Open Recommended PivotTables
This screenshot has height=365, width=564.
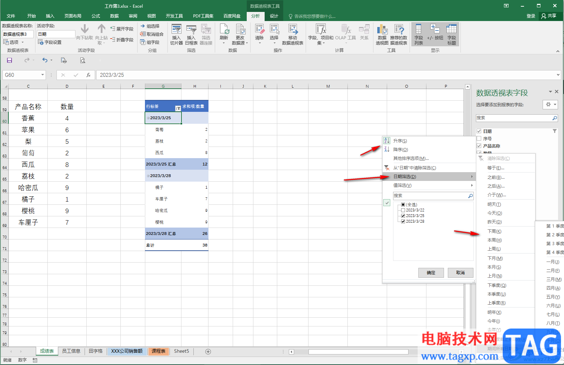(399, 34)
